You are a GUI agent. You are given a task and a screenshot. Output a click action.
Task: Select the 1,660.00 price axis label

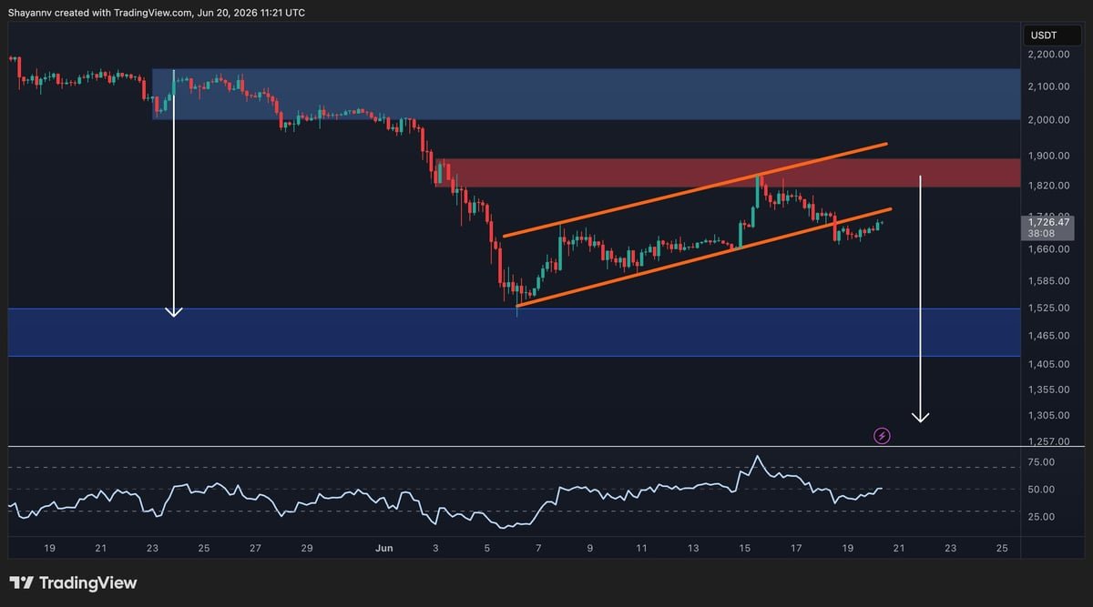[x=1047, y=249]
